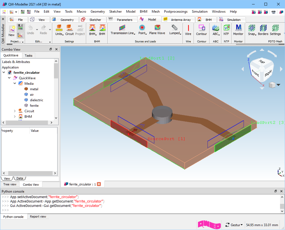Float the Combo View panel
The image size is (285, 230).
coord(51,49)
